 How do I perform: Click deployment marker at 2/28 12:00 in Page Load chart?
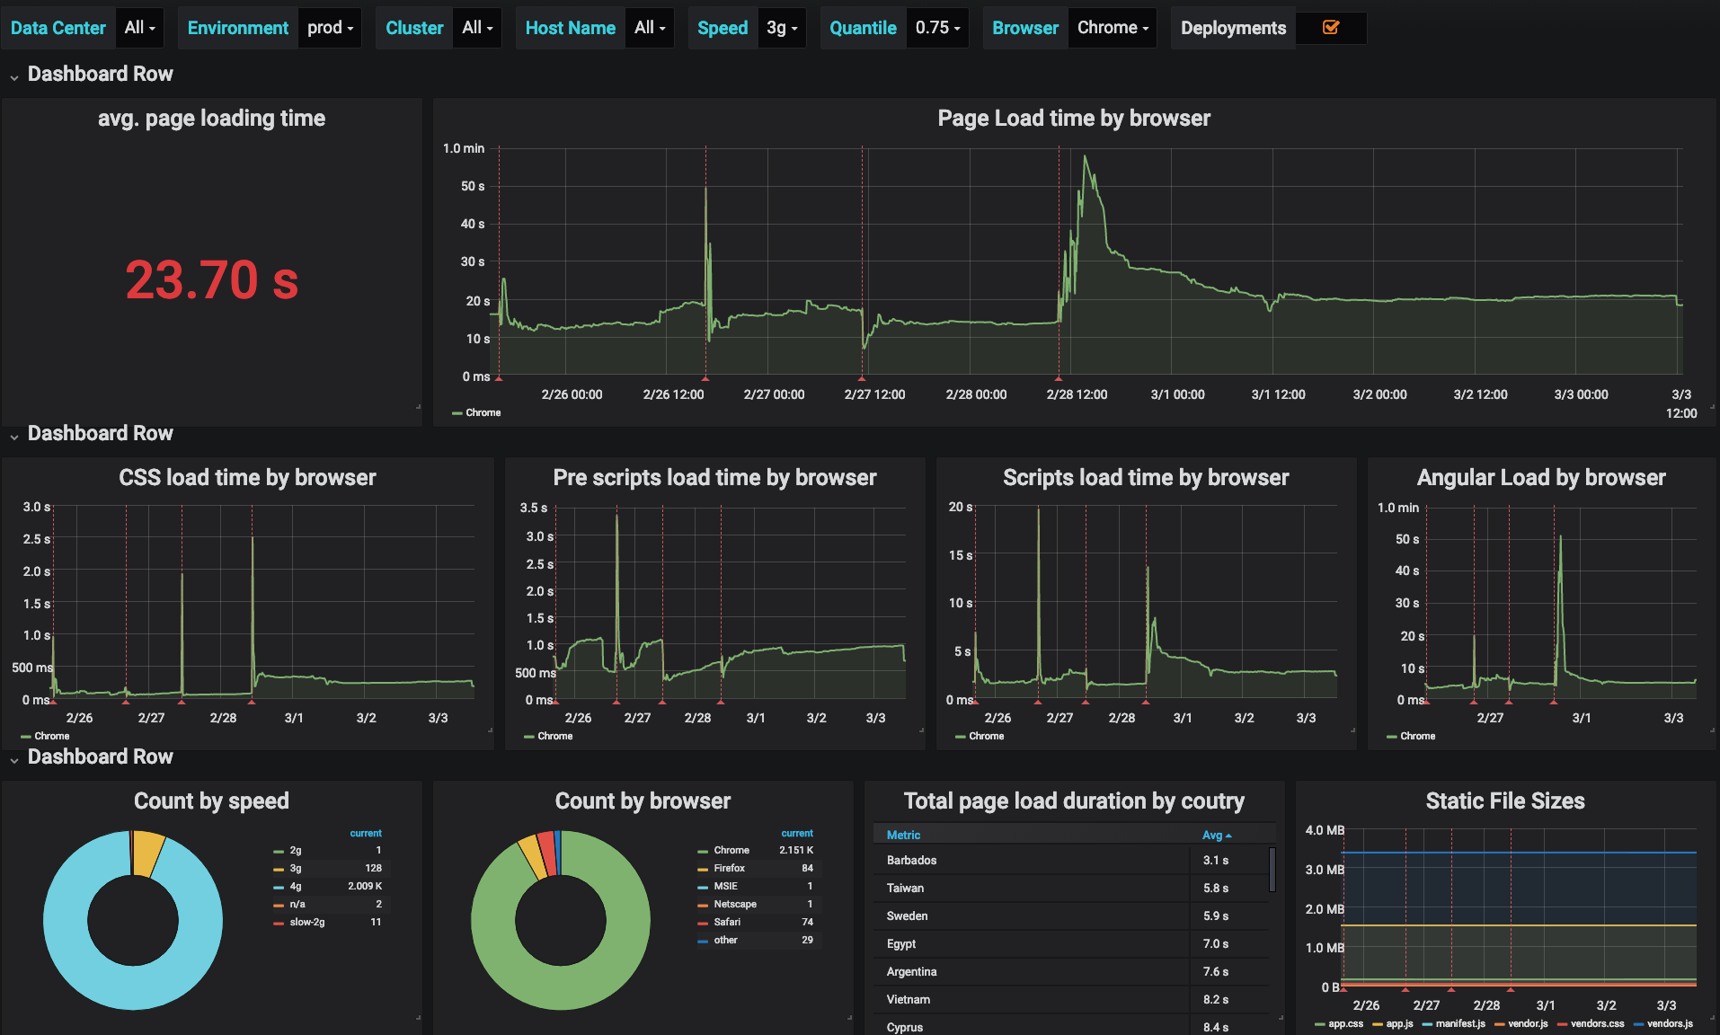point(1059,378)
